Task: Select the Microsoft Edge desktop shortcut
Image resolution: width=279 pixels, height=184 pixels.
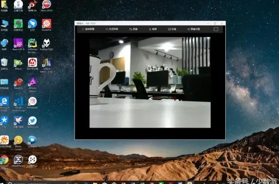Action: 4,104
